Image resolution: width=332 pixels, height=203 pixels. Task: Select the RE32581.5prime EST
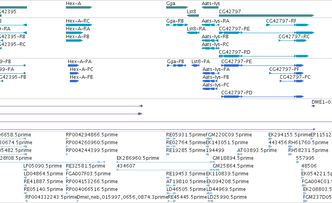tap(67, 170)
